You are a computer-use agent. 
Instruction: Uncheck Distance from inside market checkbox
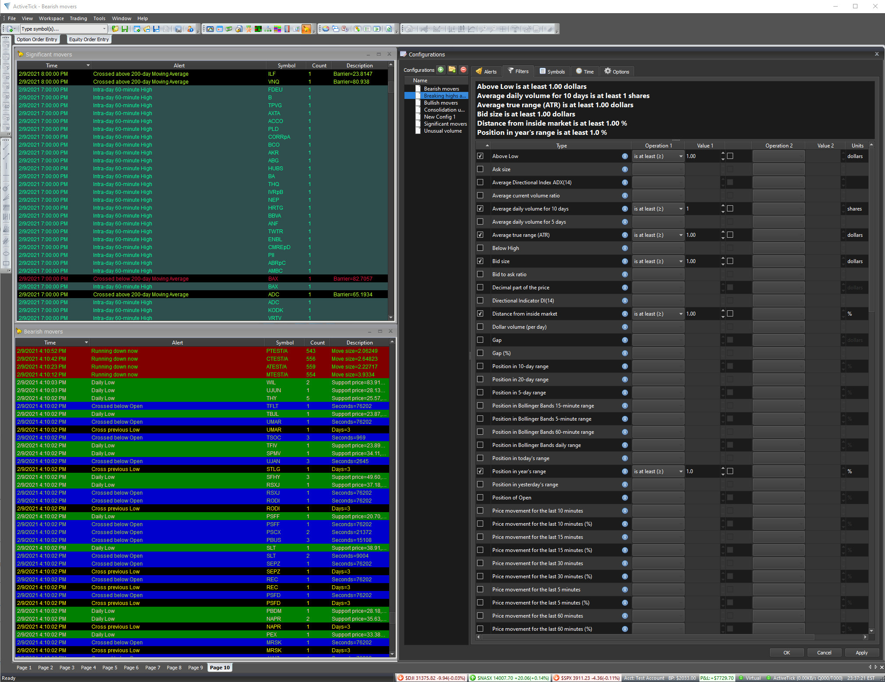(480, 314)
